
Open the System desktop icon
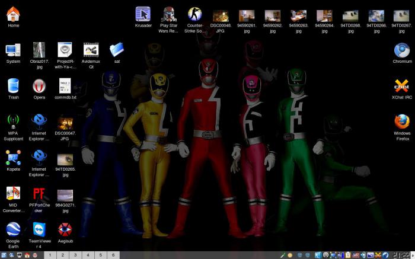point(13,53)
